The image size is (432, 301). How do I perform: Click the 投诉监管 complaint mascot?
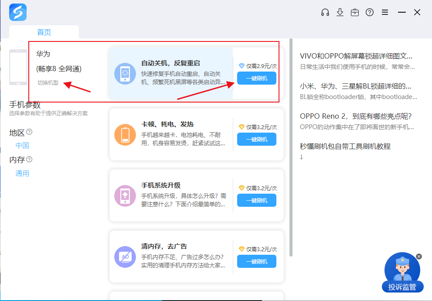click(402, 272)
